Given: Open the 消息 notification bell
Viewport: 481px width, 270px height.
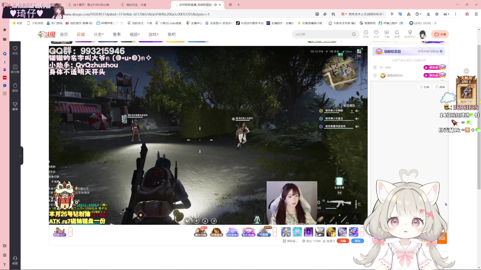Looking at the screenshot, I should pyautogui.click(x=397, y=34).
